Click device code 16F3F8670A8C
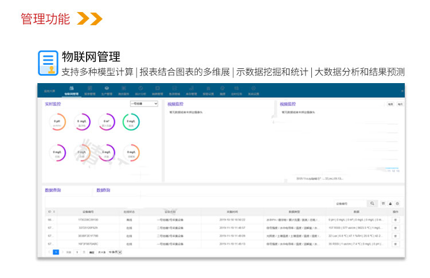The image size is (430, 278). (88, 244)
